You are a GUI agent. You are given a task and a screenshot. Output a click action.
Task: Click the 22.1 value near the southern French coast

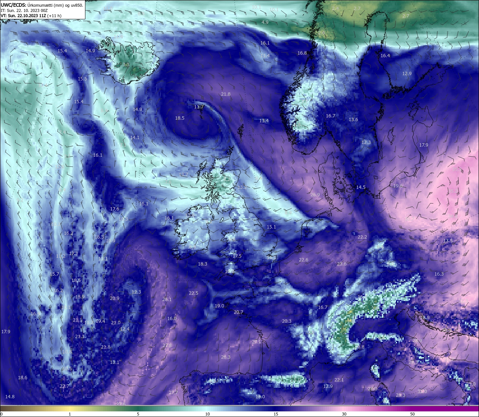coord(339,380)
